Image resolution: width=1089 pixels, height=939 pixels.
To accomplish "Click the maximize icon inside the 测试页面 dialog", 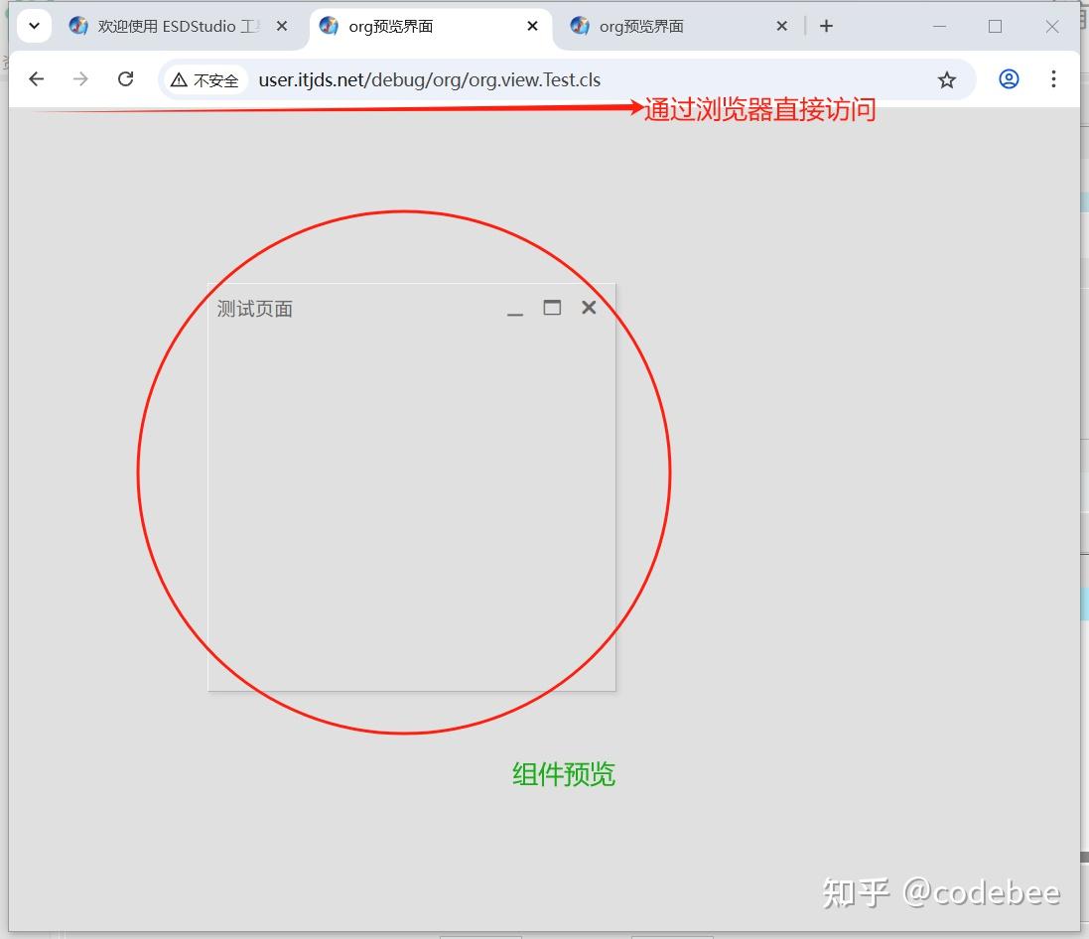I will [x=552, y=308].
